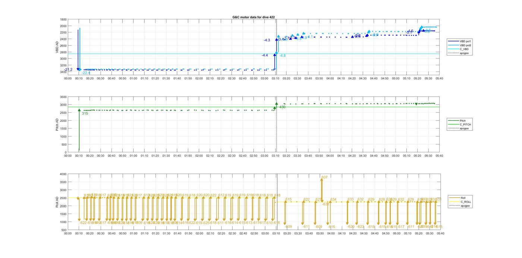Screen dimensions: 522x258
Task: Click the "-21.2" VBD data label
Action: point(68,70)
